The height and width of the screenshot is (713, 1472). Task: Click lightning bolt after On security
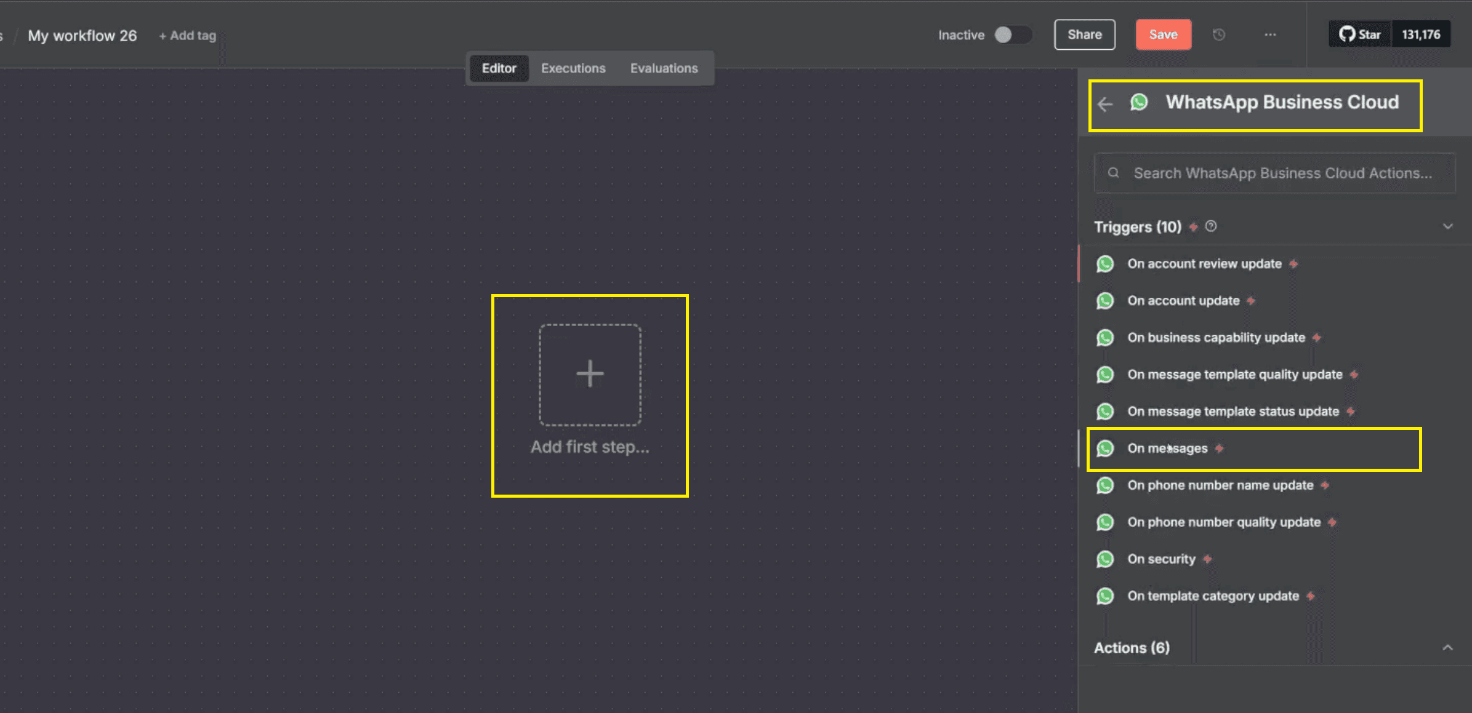tap(1207, 559)
